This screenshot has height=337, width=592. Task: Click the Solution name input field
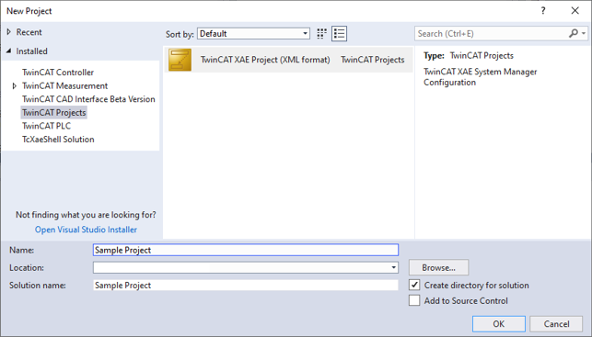click(x=246, y=285)
